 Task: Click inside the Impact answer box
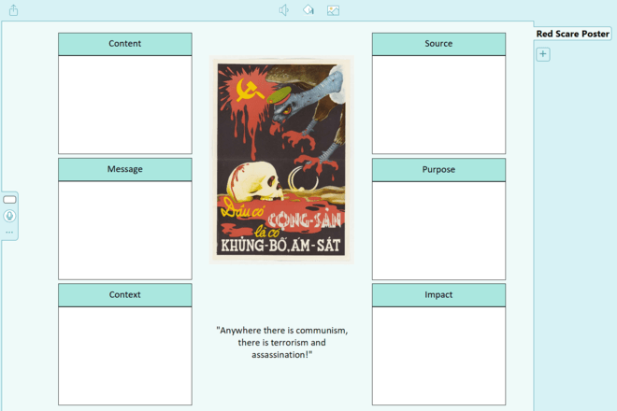438,356
